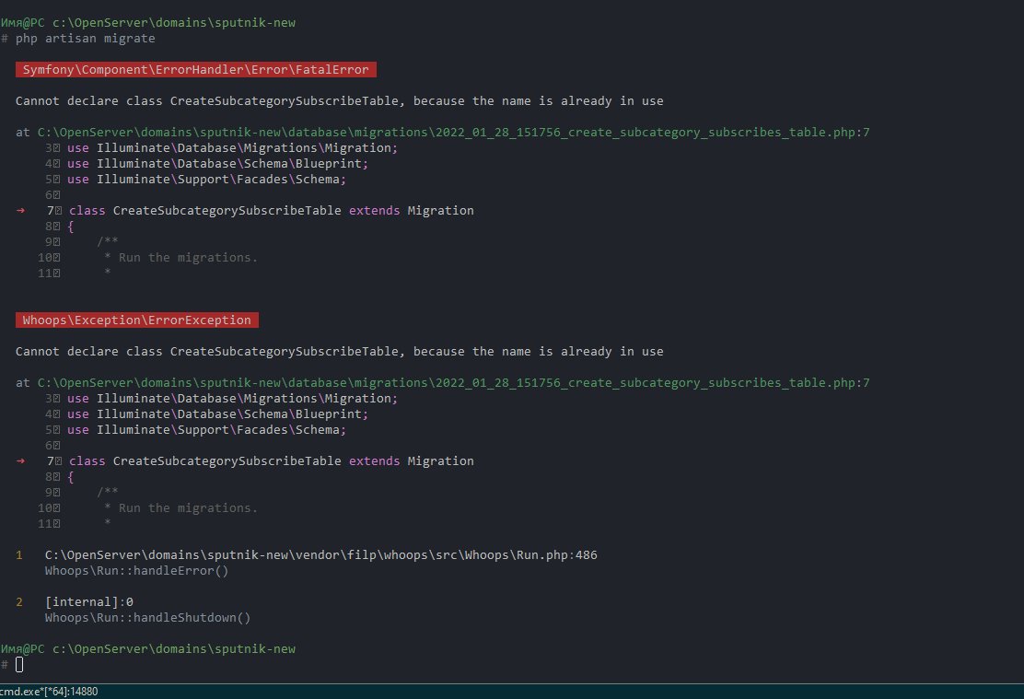Click the red Whoops ErrorException label
Viewport: 1024px width, 699px height.
click(x=136, y=320)
